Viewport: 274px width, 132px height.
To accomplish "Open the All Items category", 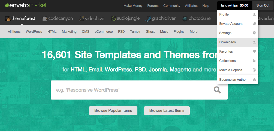I will pos(14,32).
